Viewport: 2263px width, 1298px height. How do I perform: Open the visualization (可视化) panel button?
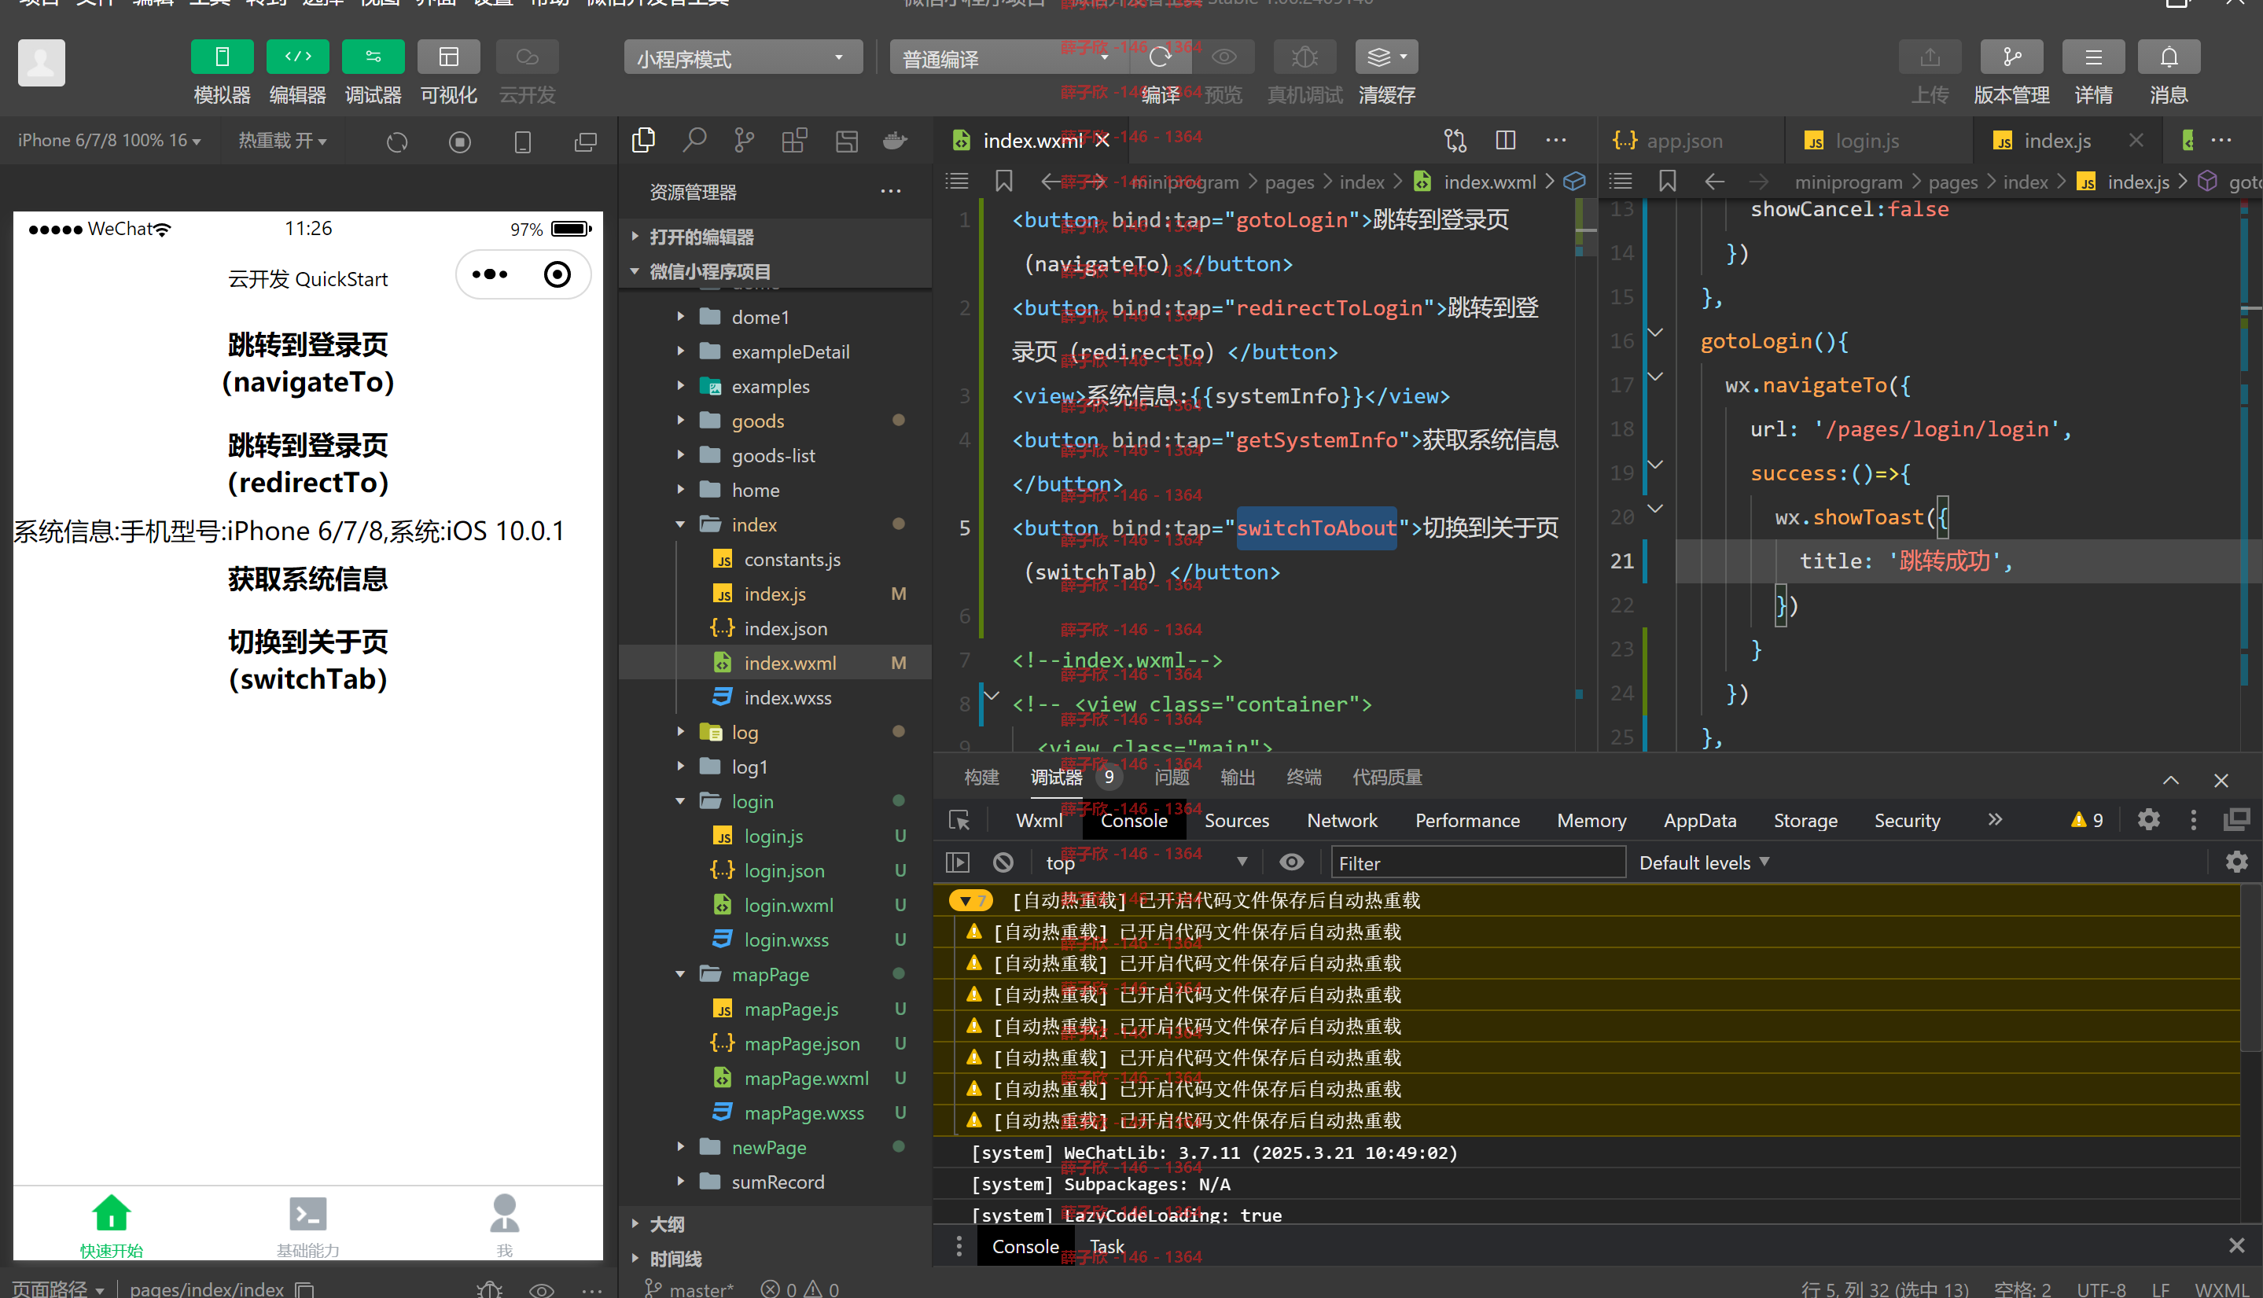pyautogui.click(x=448, y=57)
